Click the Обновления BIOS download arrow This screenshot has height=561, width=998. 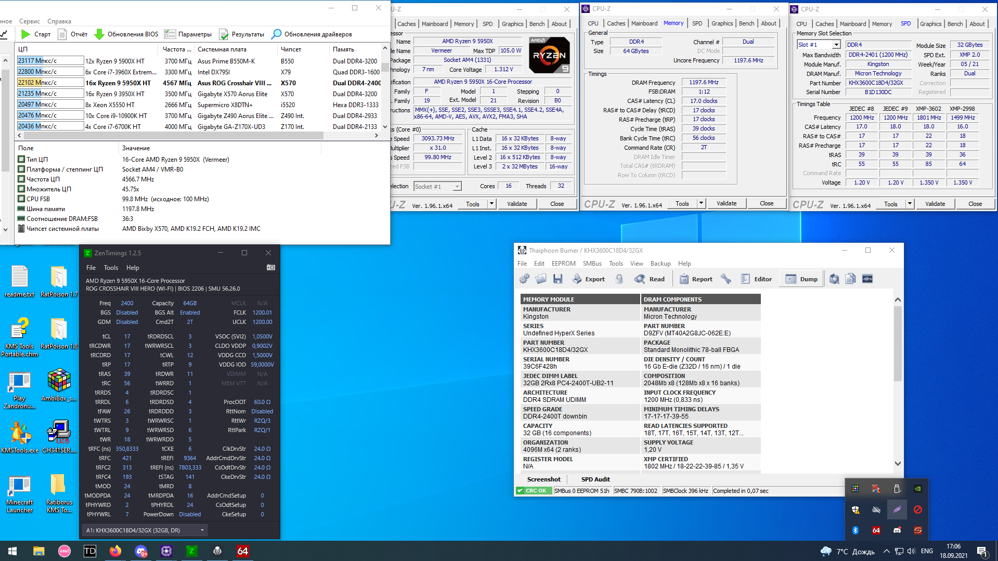99,34
